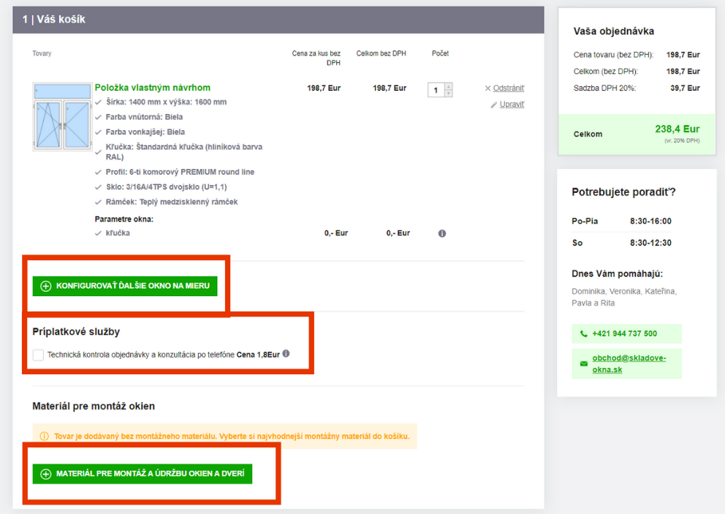The height and width of the screenshot is (514, 725).
Task: Click the quantity input field showing 1
Action: coord(436,90)
